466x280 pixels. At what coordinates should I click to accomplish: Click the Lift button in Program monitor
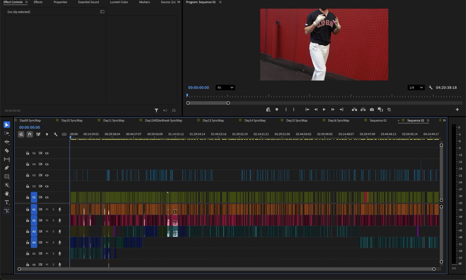tap(354, 110)
